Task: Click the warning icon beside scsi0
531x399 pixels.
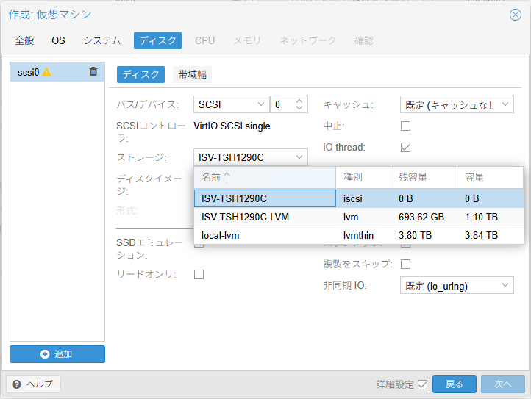Action: click(x=47, y=72)
